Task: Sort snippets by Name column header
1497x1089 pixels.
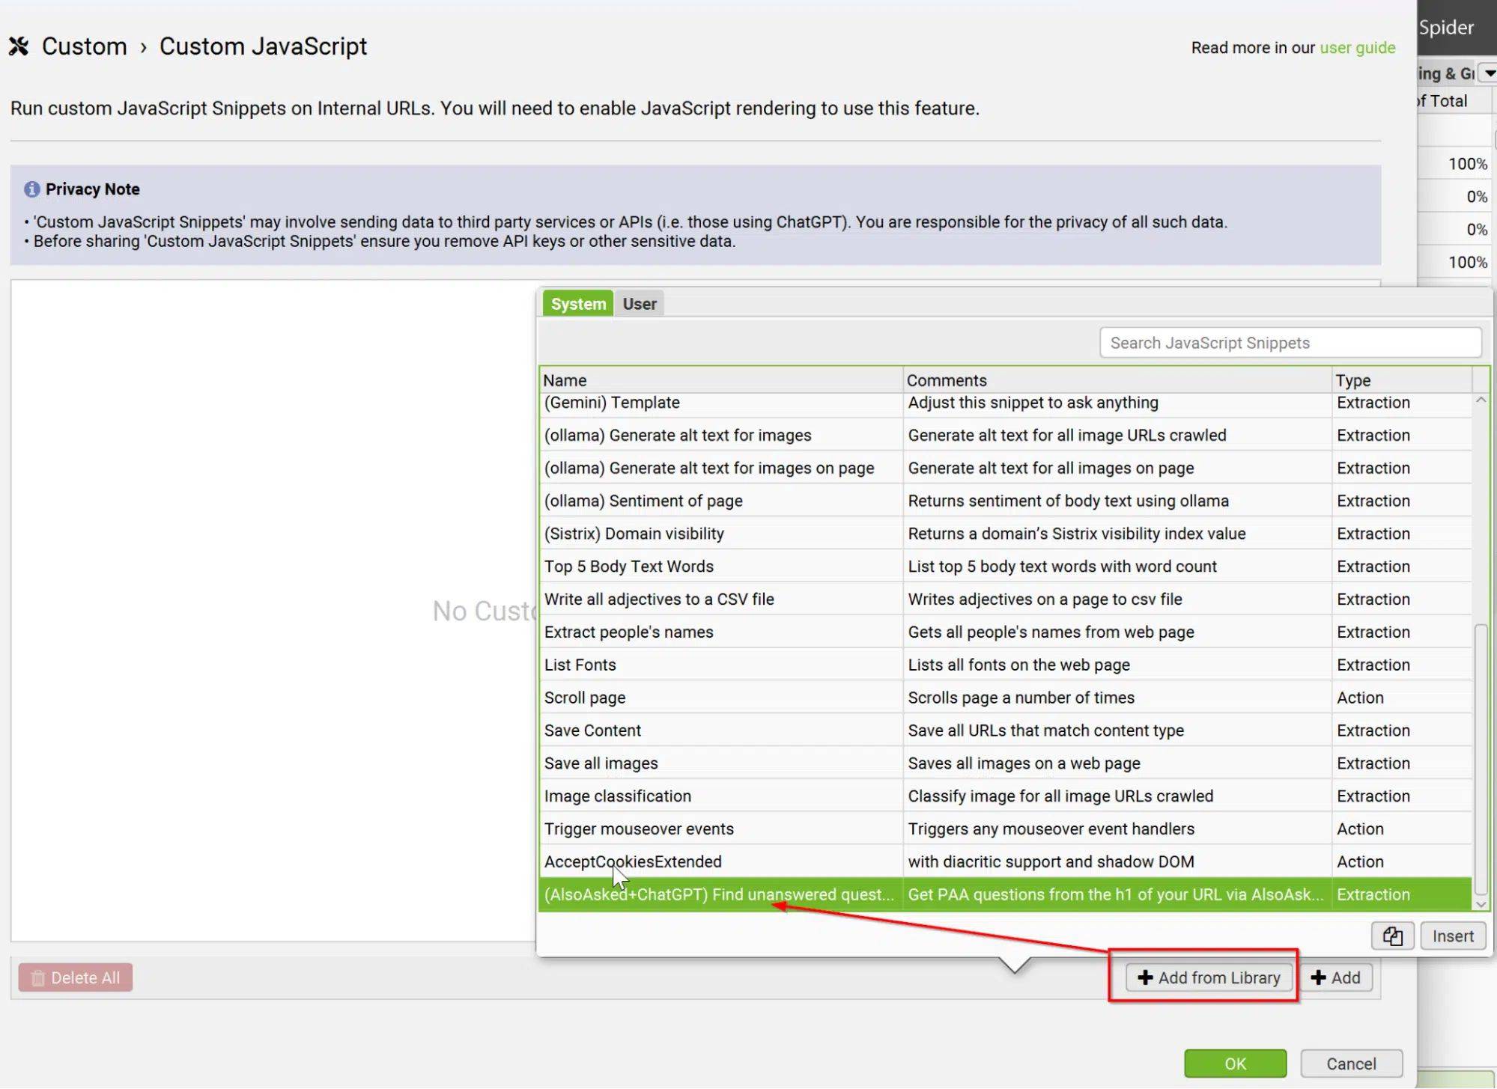Action: coord(565,380)
